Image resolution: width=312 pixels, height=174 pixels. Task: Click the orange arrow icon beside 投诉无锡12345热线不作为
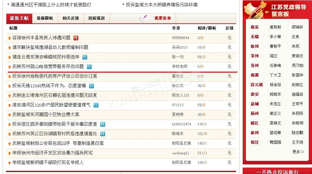point(9,86)
